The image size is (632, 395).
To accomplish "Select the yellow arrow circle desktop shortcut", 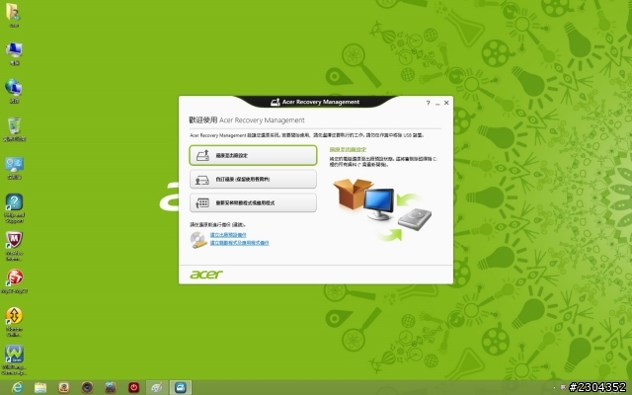I will click(14, 322).
